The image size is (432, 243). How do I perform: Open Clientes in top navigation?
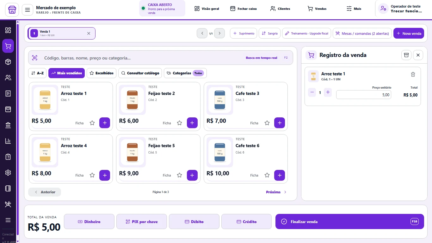[x=280, y=9]
